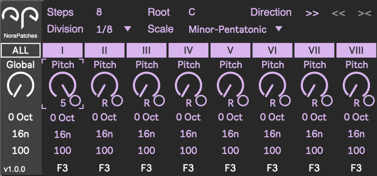The height and width of the screenshot is (176, 377).
Task: Click the step IV pitch knob
Action: (x=188, y=85)
